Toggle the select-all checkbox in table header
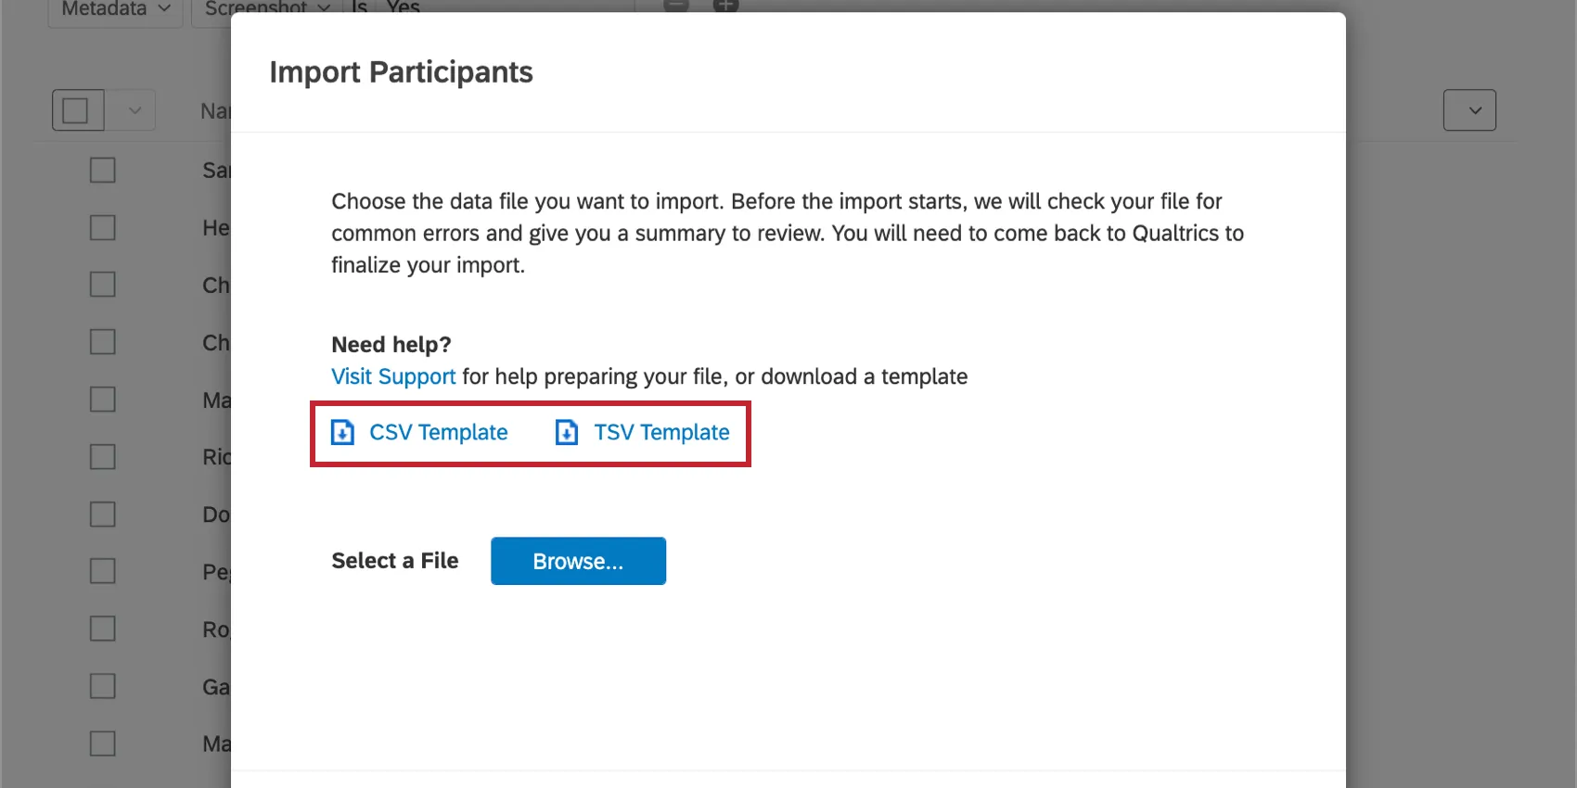 coord(76,110)
